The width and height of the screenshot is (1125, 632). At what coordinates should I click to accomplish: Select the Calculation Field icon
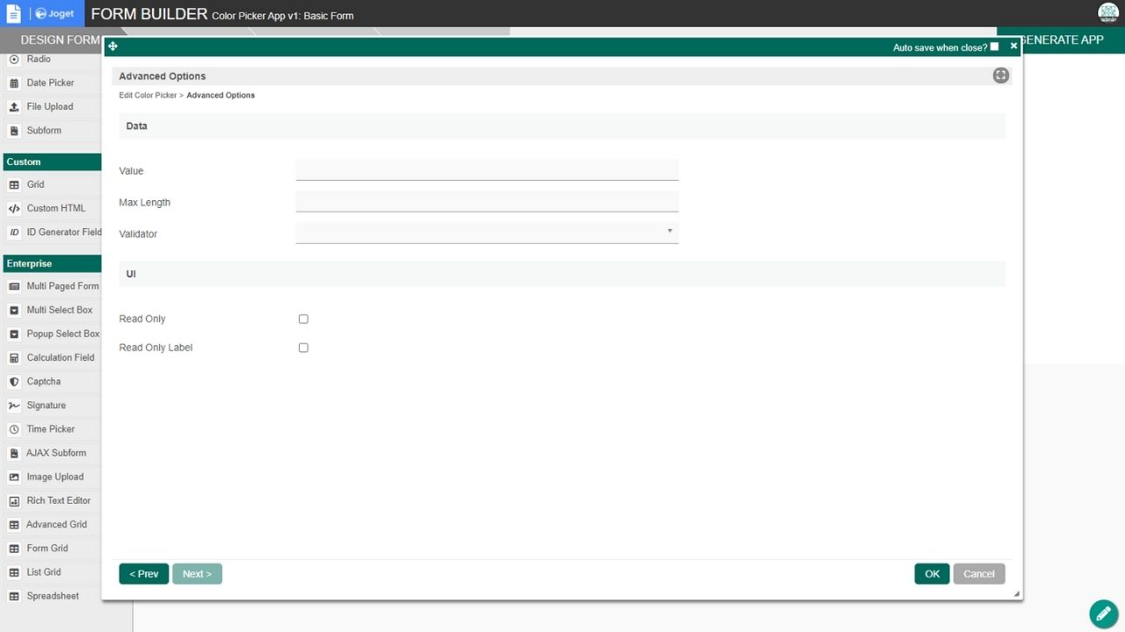[x=14, y=358]
